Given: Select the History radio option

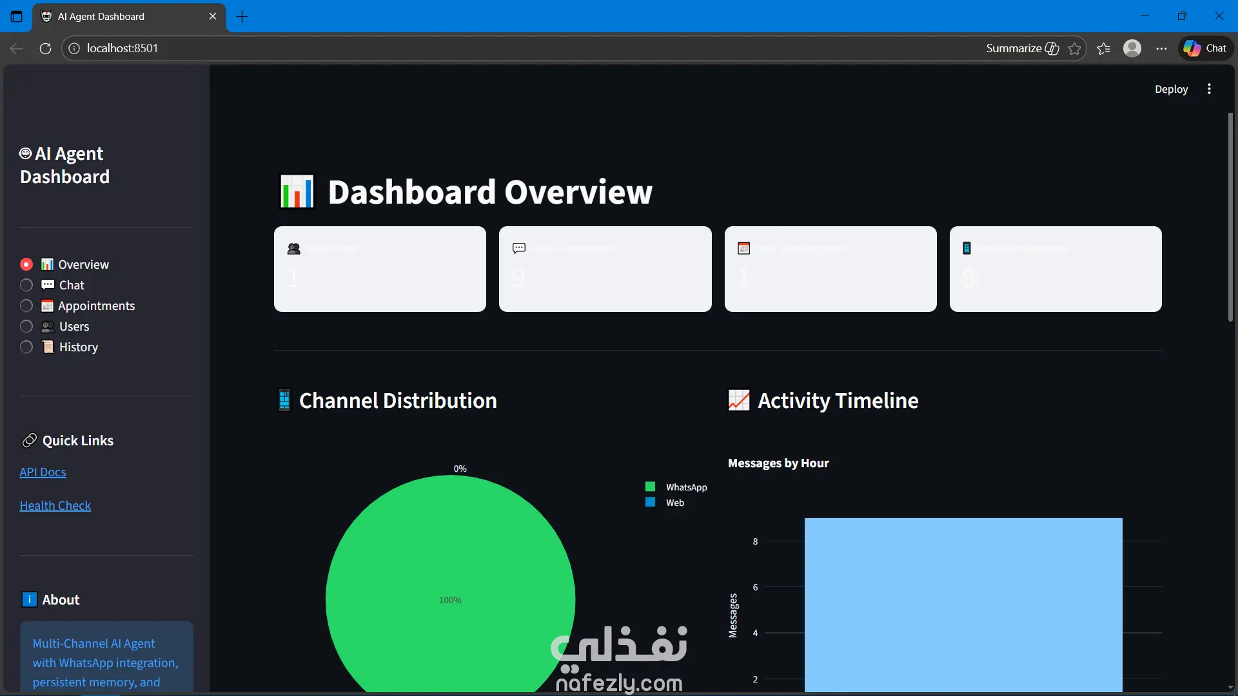Looking at the screenshot, I should (26, 347).
